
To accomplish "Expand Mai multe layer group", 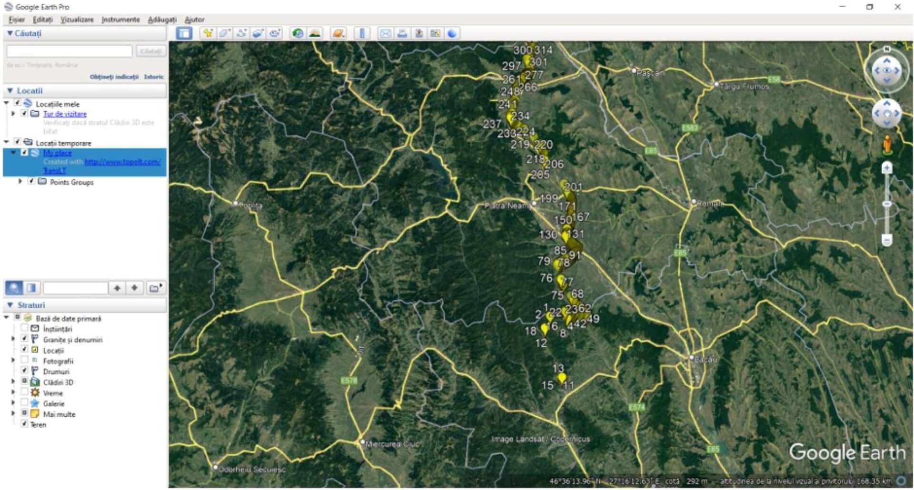I will (13, 413).
